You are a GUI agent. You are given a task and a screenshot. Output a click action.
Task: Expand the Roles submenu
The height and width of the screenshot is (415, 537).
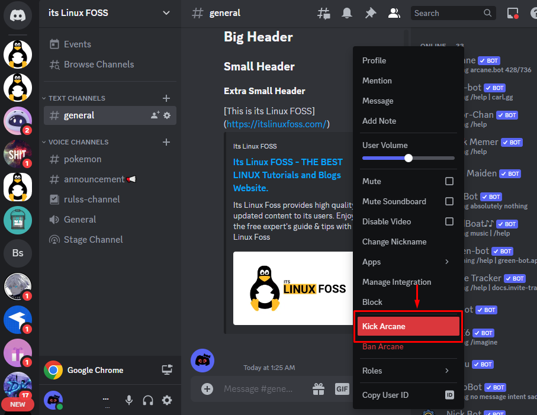tap(407, 371)
